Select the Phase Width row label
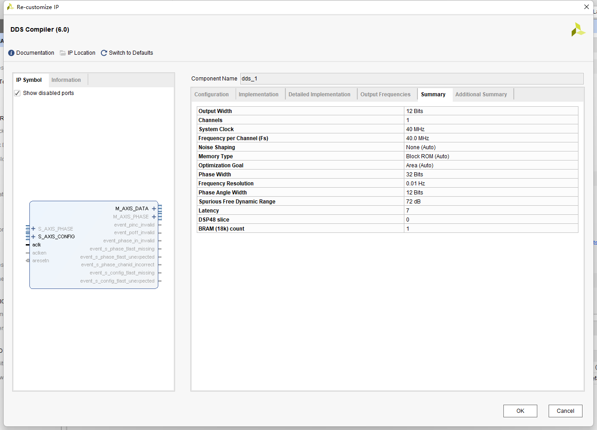This screenshot has height=430, width=597. [x=215, y=175]
